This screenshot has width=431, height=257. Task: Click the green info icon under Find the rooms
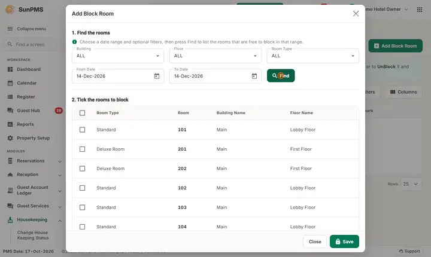tap(74, 42)
